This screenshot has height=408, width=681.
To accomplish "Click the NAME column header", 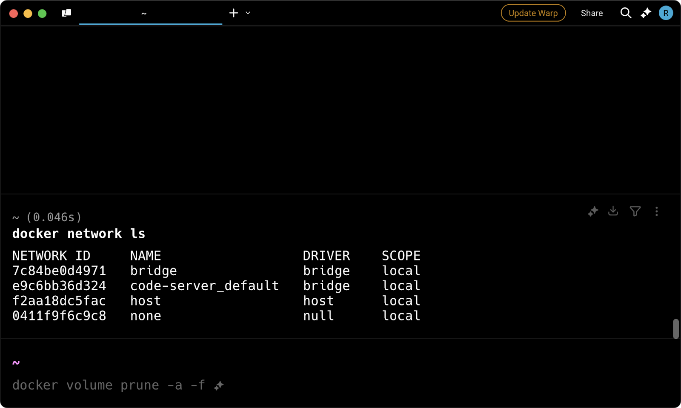I will tap(146, 256).
